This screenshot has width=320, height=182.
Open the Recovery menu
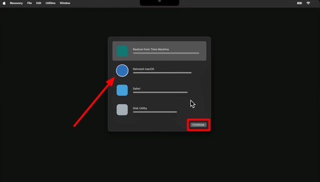(x=16, y=3)
